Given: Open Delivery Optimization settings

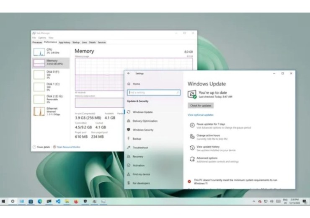Looking at the screenshot, I should pos(154,121).
